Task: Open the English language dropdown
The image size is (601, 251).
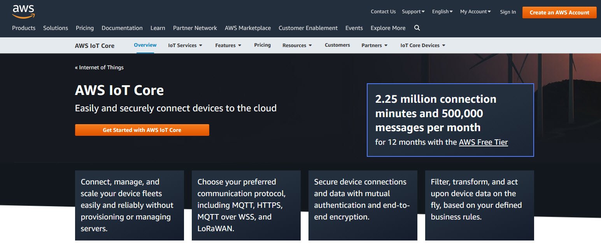Action: [x=442, y=12]
